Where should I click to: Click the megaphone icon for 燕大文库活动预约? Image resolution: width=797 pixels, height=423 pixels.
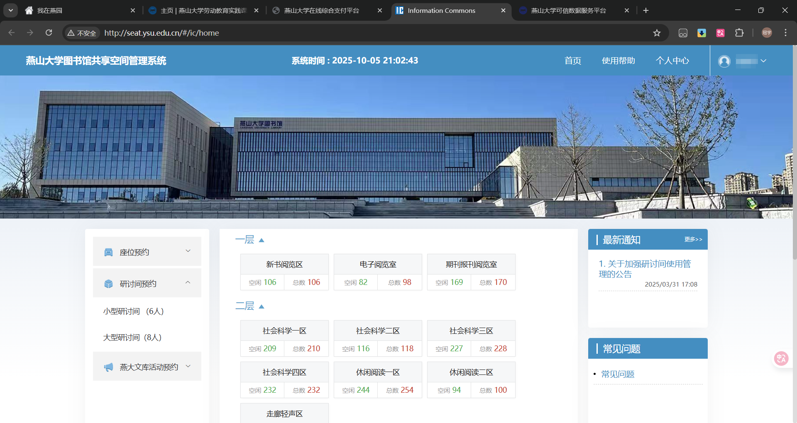point(108,367)
